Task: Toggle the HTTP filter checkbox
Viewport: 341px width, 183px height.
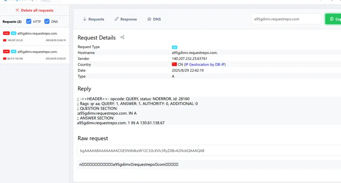Action: [29, 22]
